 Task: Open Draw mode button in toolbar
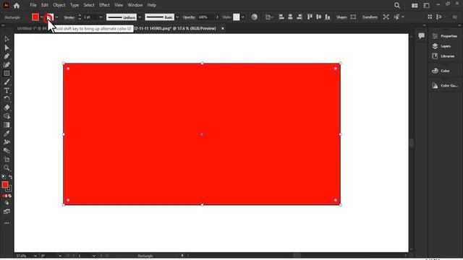(x=7, y=203)
